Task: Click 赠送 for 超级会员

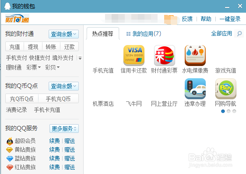Action: point(70,141)
